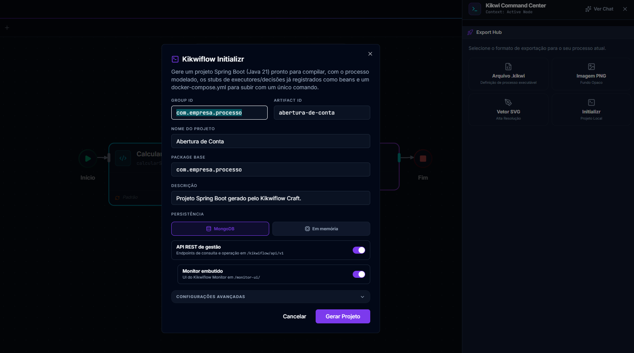Screen dimensions: 634x353
Task: Click the API REST de gestão label
Action: [199, 247]
